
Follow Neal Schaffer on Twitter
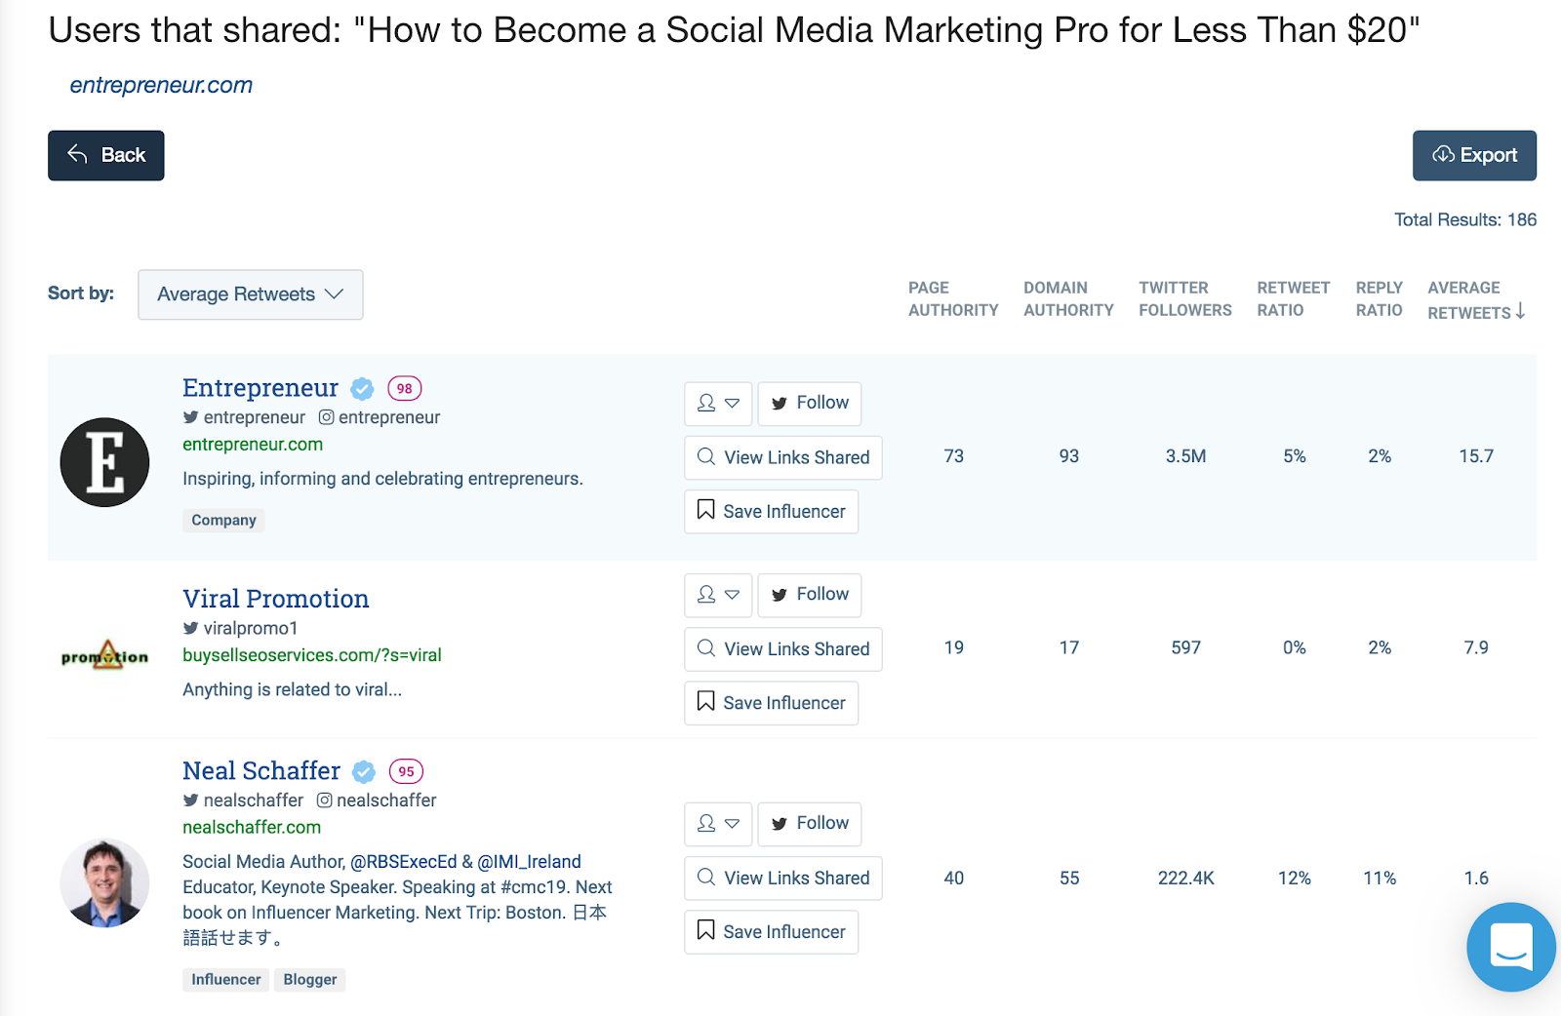point(809,824)
